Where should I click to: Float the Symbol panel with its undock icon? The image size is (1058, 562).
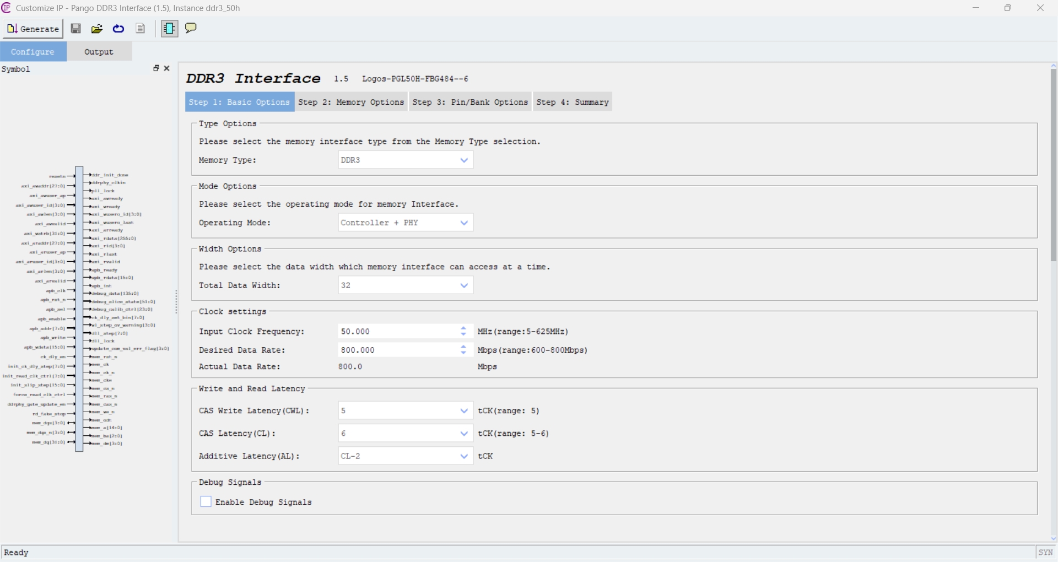pyautogui.click(x=156, y=68)
